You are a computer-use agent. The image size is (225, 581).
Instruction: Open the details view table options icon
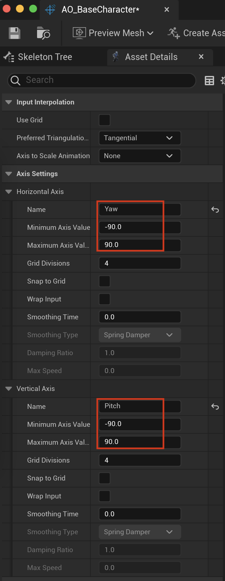pos(209,81)
